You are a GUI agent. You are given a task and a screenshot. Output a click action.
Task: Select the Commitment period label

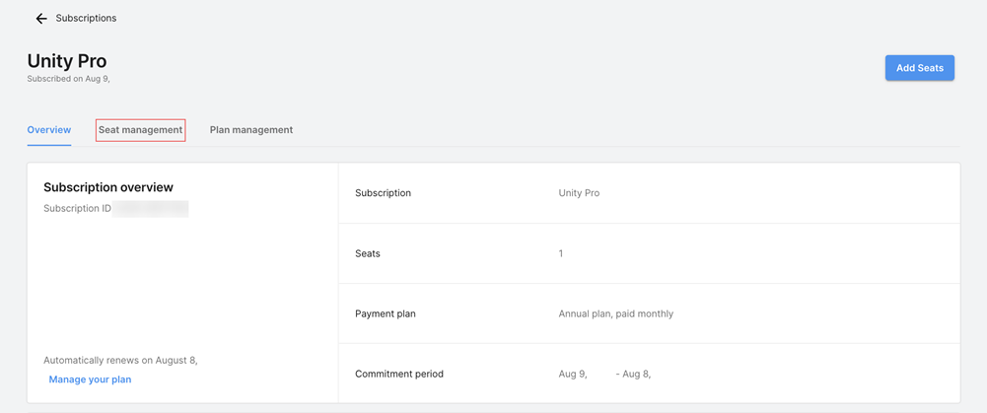click(x=399, y=374)
